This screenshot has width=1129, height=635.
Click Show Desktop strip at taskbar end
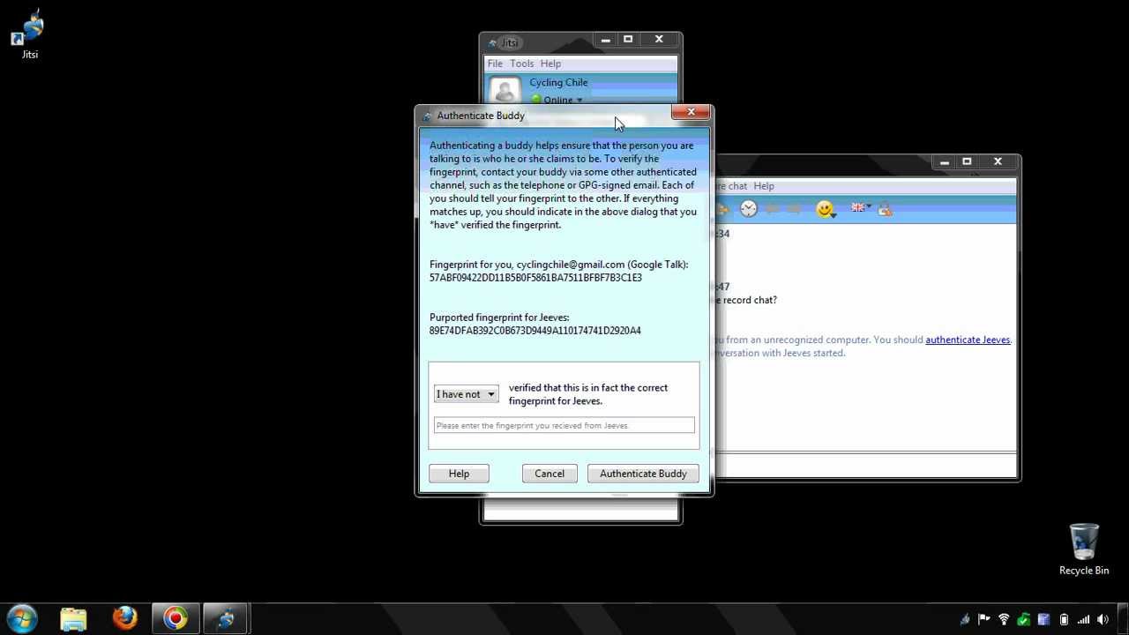(1123, 619)
